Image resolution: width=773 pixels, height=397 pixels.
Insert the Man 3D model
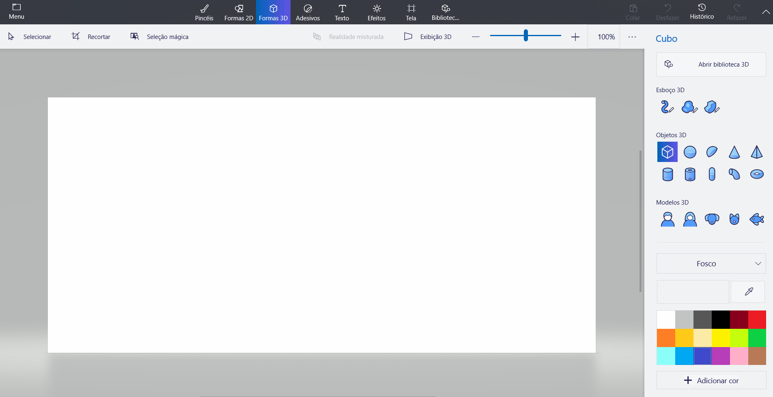pyautogui.click(x=667, y=219)
